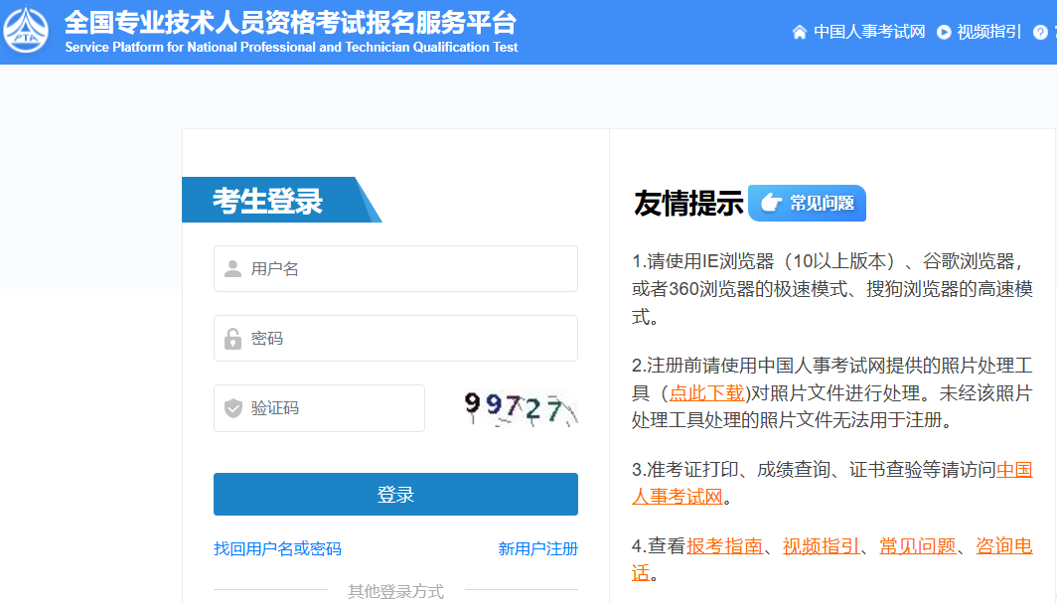1057x603 pixels.
Task: Open 新用户注册 registration link
Action: point(536,547)
